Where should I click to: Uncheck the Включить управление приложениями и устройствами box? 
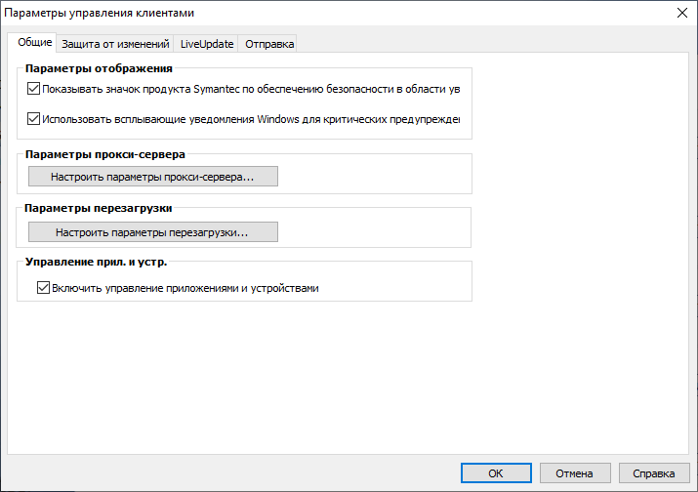[43, 288]
